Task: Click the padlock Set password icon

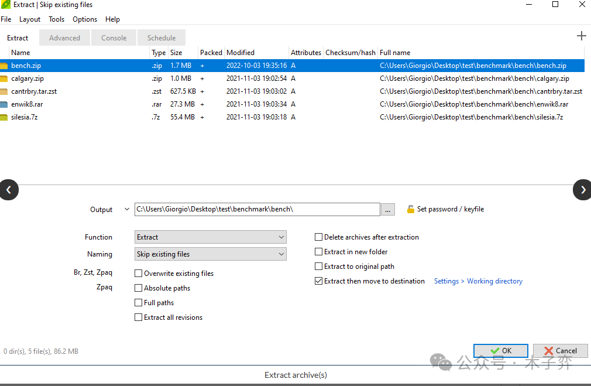Action: point(411,209)
